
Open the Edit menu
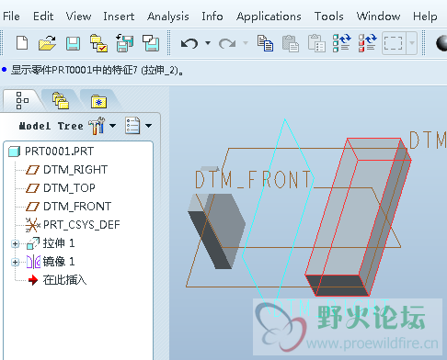point(43,16)
